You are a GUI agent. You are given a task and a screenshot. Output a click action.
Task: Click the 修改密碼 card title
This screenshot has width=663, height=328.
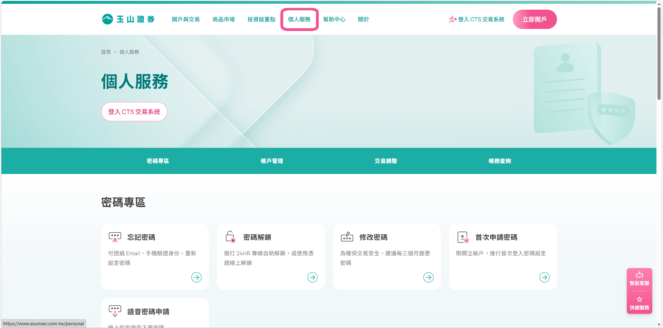pyautogui.click(x=373, y=237)
